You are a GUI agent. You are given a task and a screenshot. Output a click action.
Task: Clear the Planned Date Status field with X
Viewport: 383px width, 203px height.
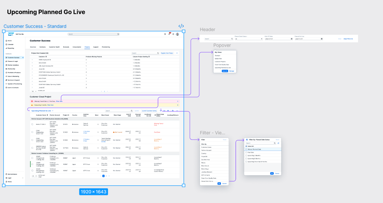click(x=262, y=39)
